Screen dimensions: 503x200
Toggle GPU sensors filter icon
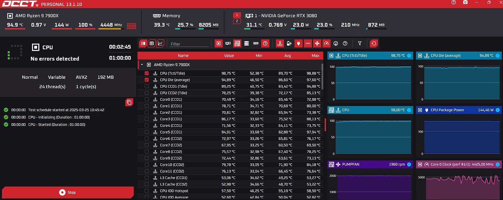click(228, 43)
